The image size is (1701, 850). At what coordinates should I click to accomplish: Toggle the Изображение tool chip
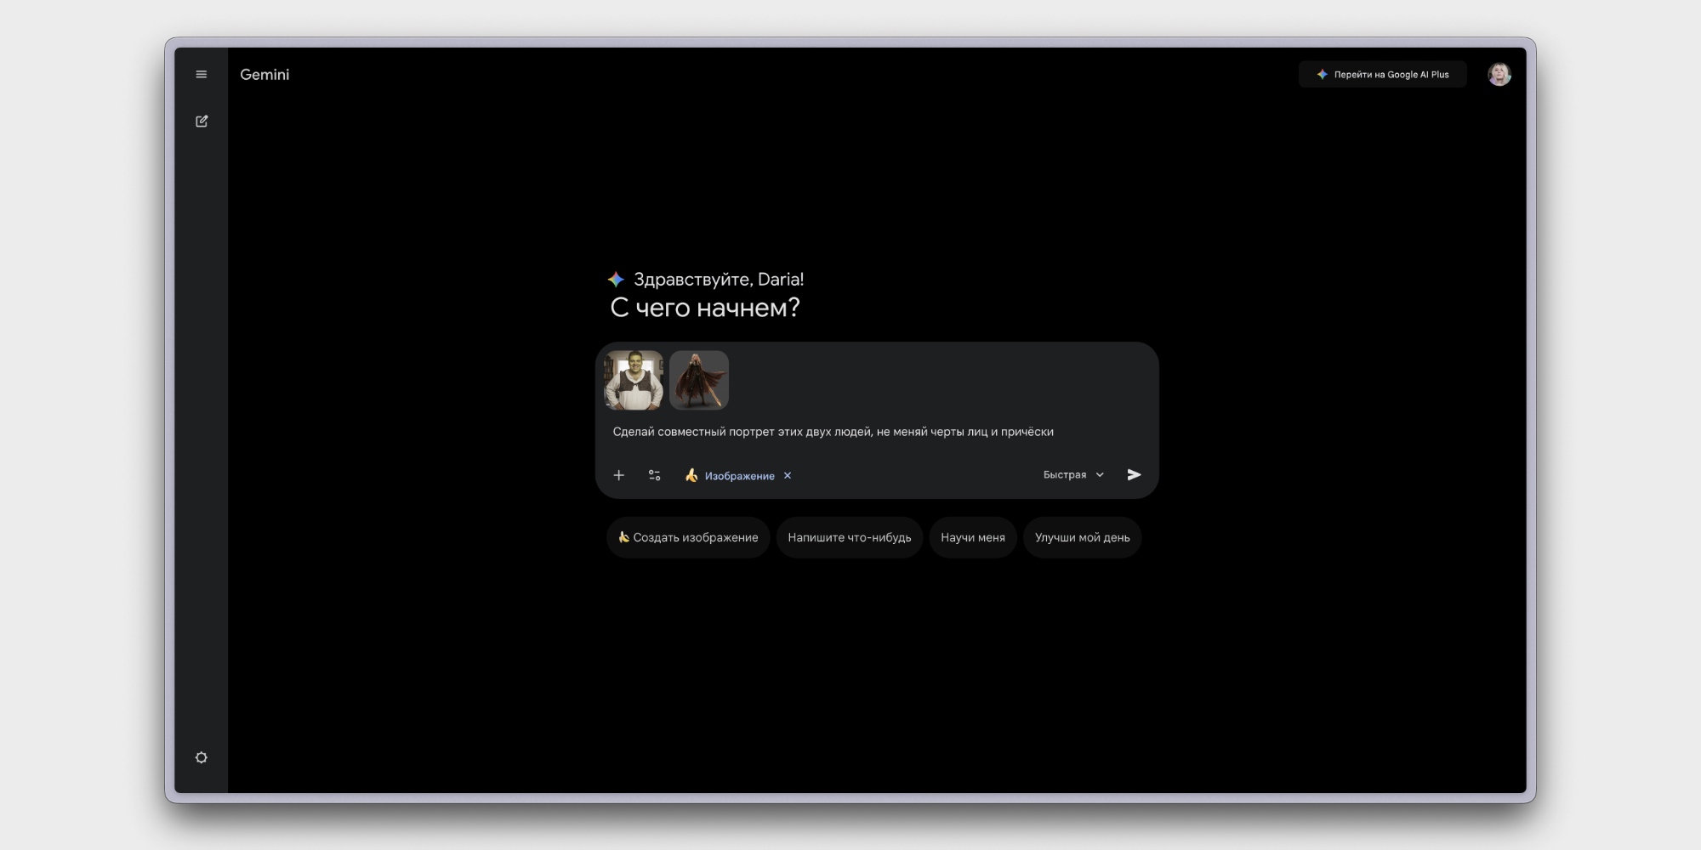click(x=731, y=476)
